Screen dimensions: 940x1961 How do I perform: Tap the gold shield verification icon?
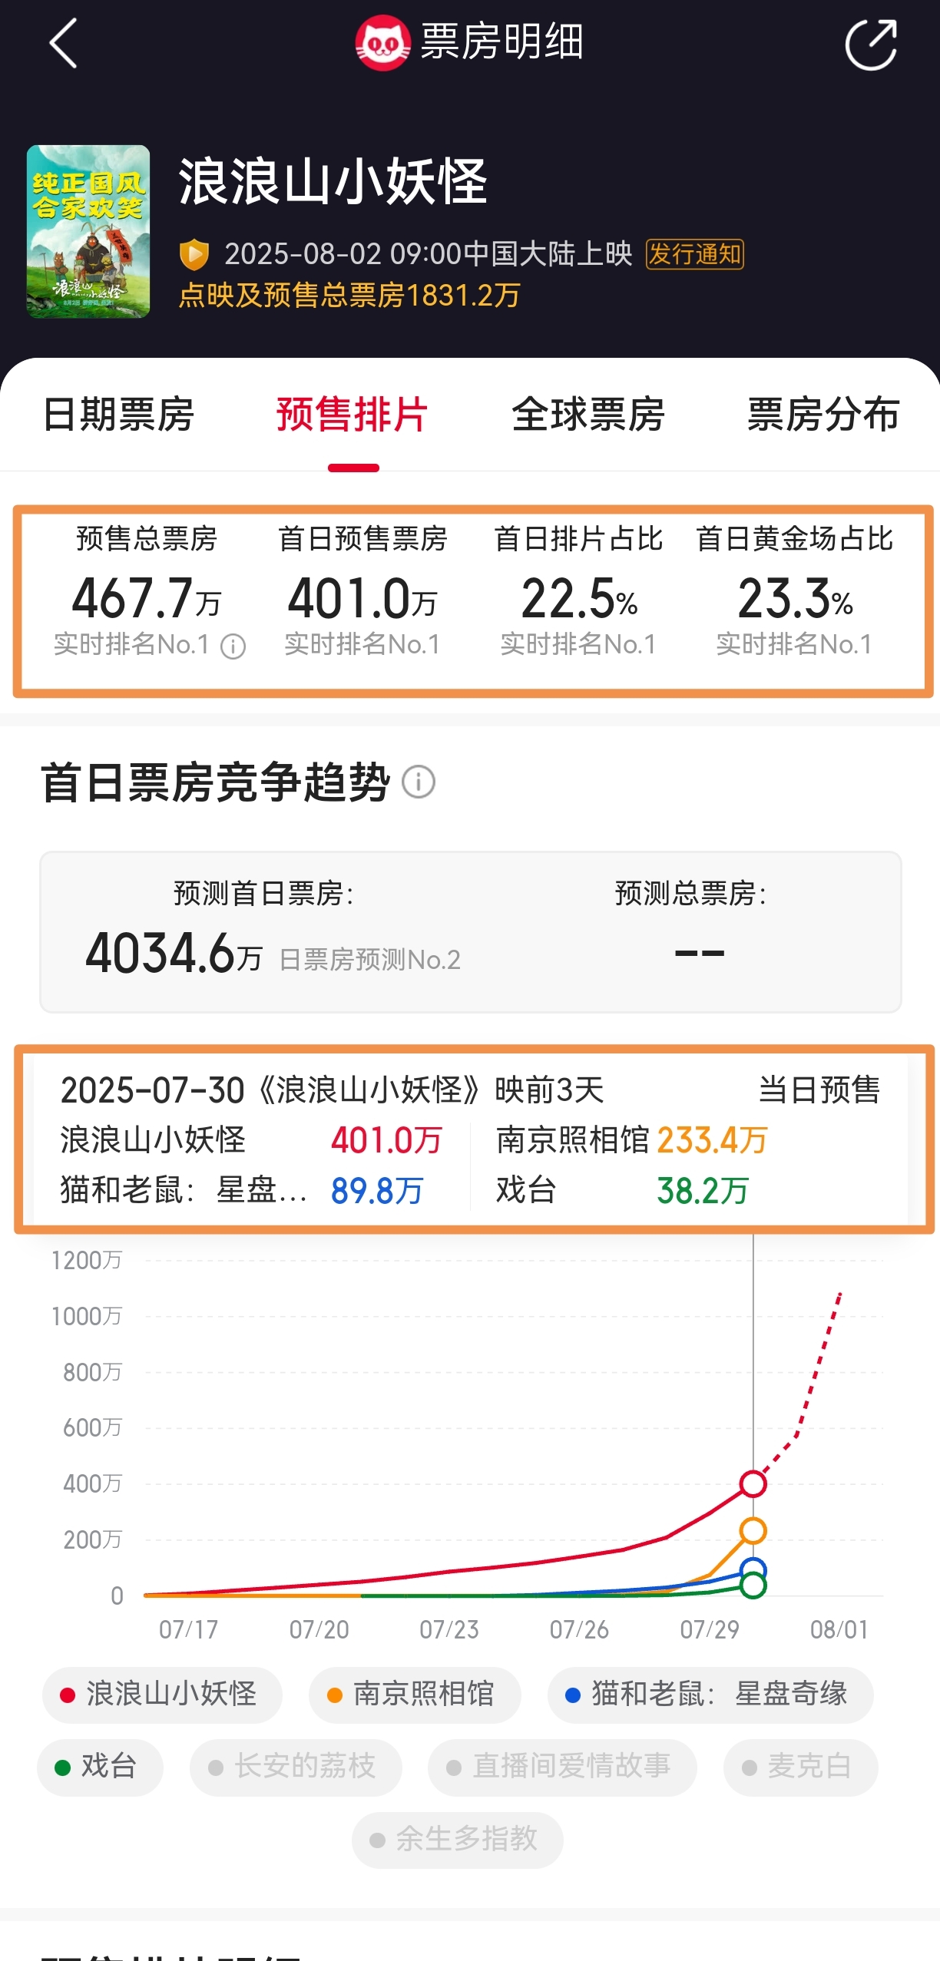coord(194,254)
